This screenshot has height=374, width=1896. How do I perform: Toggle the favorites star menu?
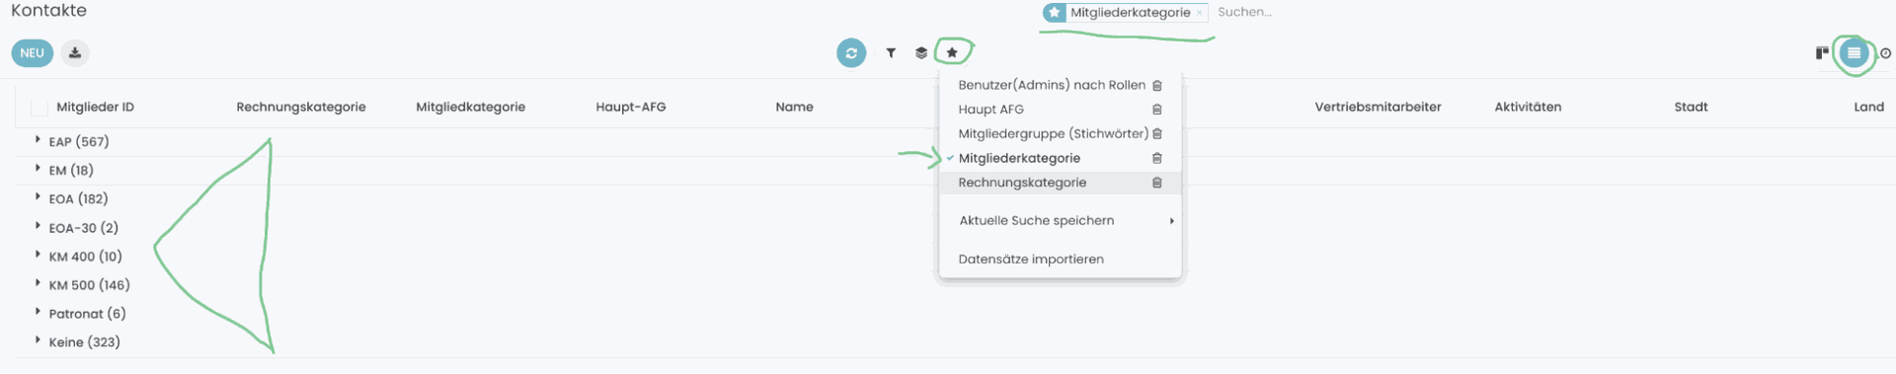(952, 53)
